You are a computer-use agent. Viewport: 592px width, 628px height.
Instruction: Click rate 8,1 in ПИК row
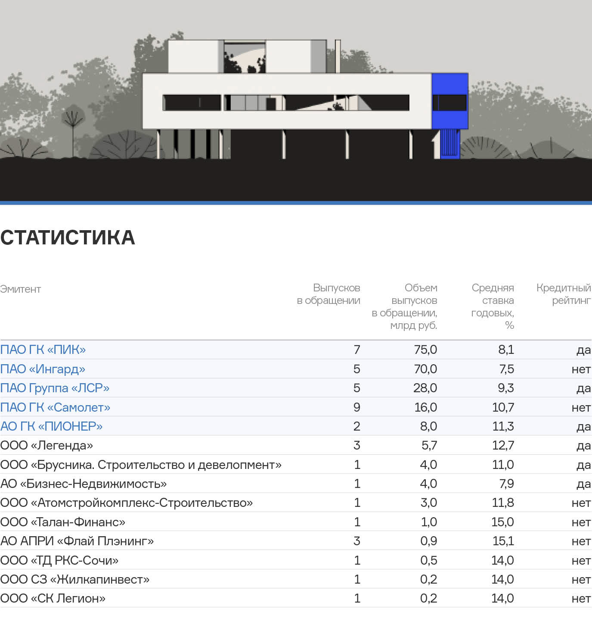506,350
